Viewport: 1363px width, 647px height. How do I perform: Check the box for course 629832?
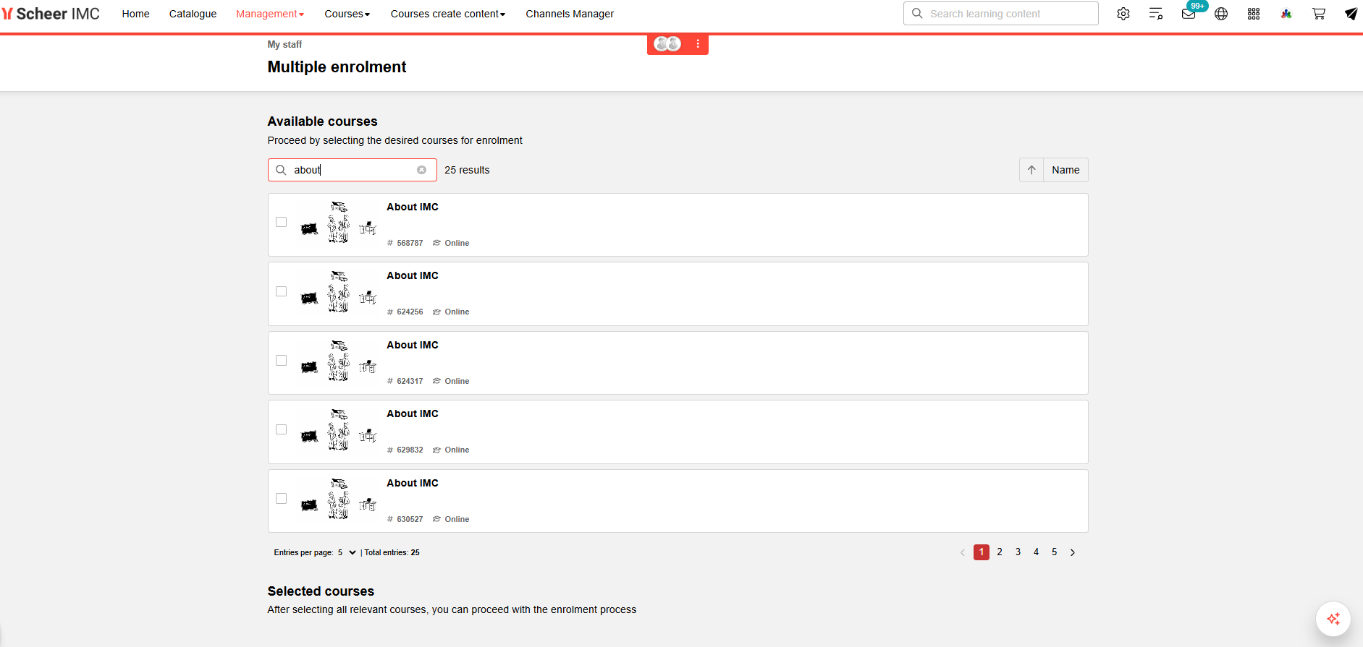(x=281, y=429)
